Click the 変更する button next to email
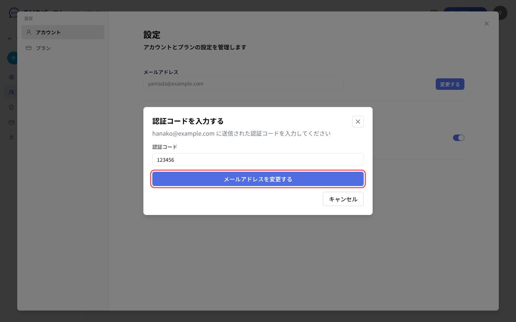 click(x=450, y=84)
